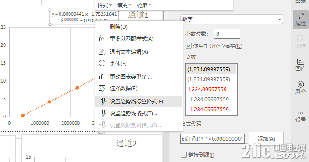The height and width of the screenshot is (162, 309).
Task: Click the data point near 1000000
Action: (x=49, y=102)
